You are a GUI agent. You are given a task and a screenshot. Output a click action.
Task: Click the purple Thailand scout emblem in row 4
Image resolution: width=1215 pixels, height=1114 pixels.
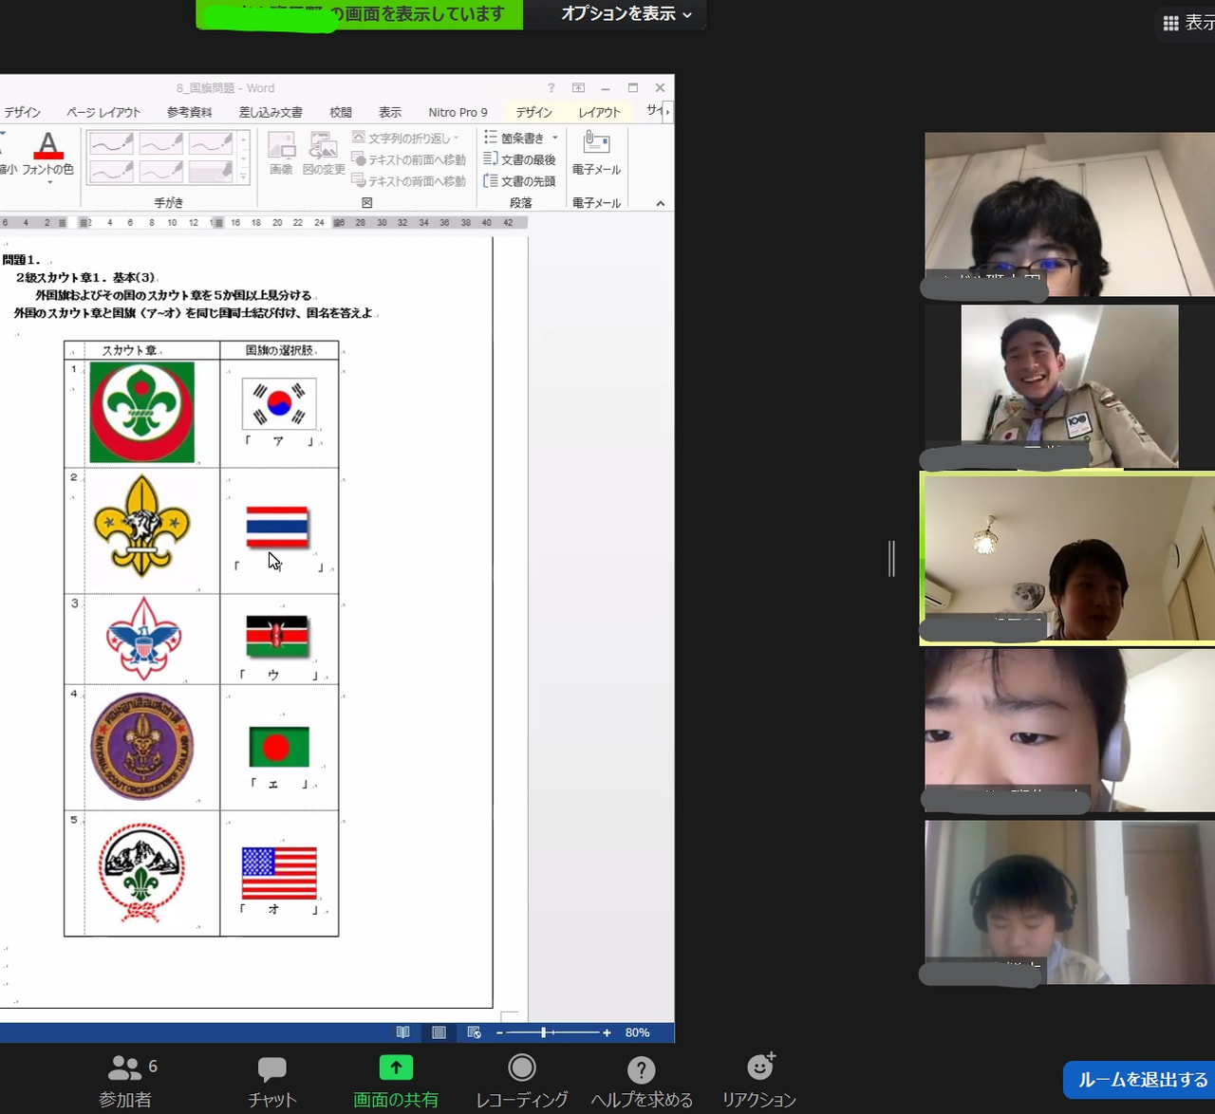tap(142, 747)
